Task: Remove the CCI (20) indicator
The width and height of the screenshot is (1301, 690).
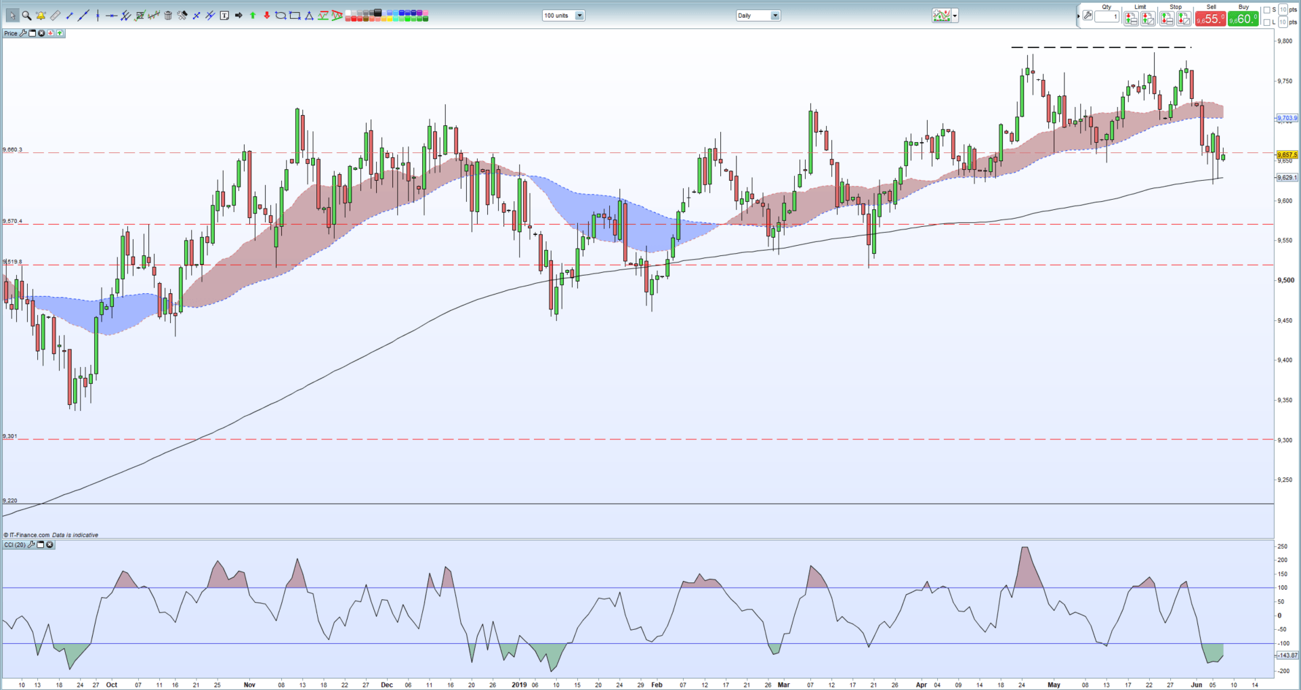Action: (x=49, y=544)
